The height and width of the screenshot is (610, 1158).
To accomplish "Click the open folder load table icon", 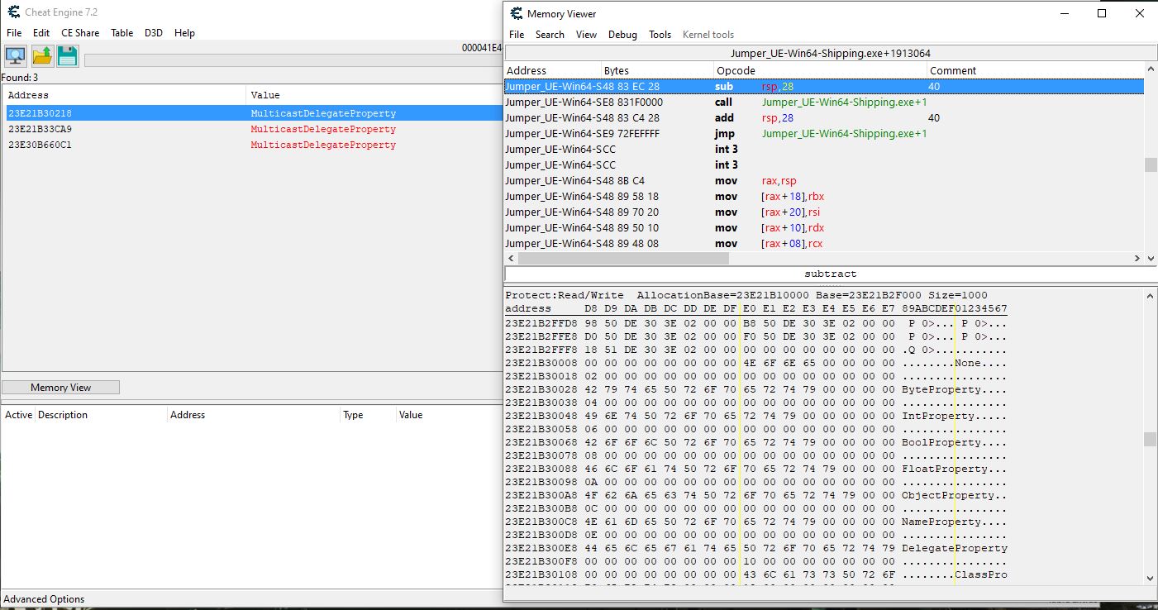I will pos(42,56).
